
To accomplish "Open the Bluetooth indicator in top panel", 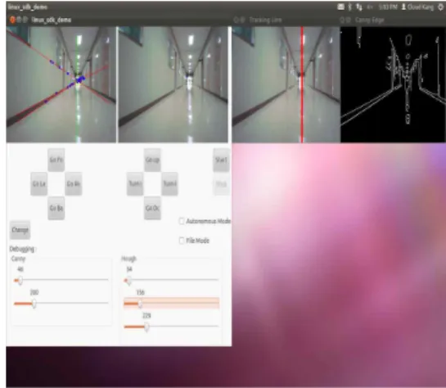I will [x=350, y=7].
